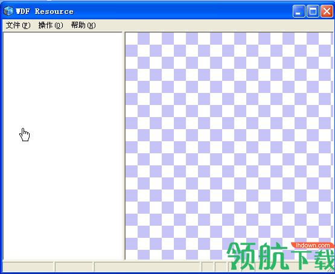
Task: Click the first status bar panel
Action: coord(28,267)
